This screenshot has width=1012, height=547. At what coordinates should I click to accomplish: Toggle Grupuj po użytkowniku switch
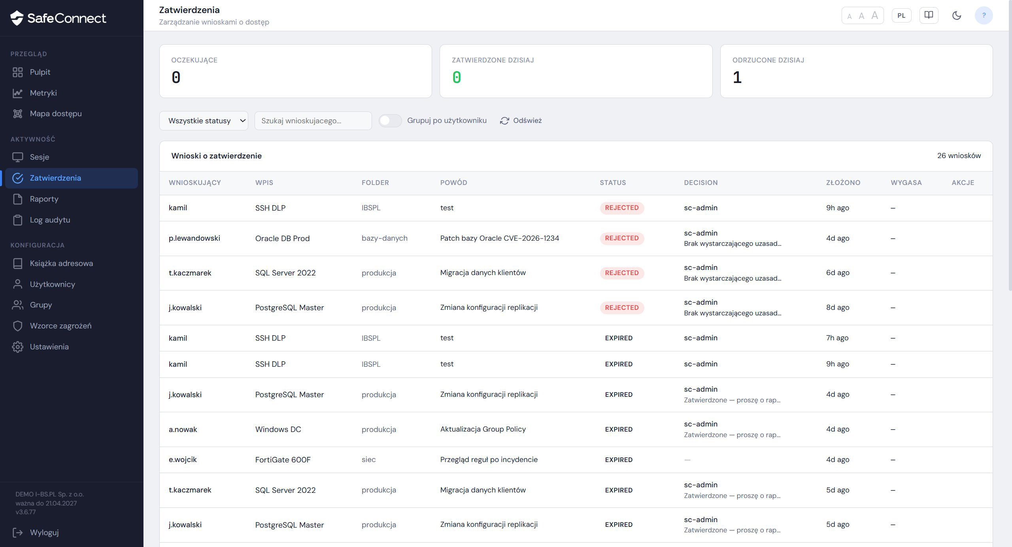click(390, 121)
